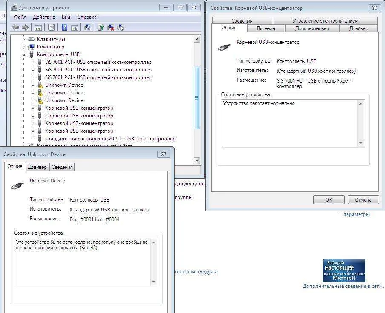Switch to Сведения tab in hub properties
This screenshot has height=313, width=385.
(x=242, y=20)
